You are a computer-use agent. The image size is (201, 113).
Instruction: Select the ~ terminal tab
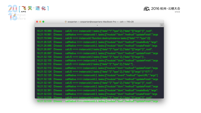(x=97, y=25)
